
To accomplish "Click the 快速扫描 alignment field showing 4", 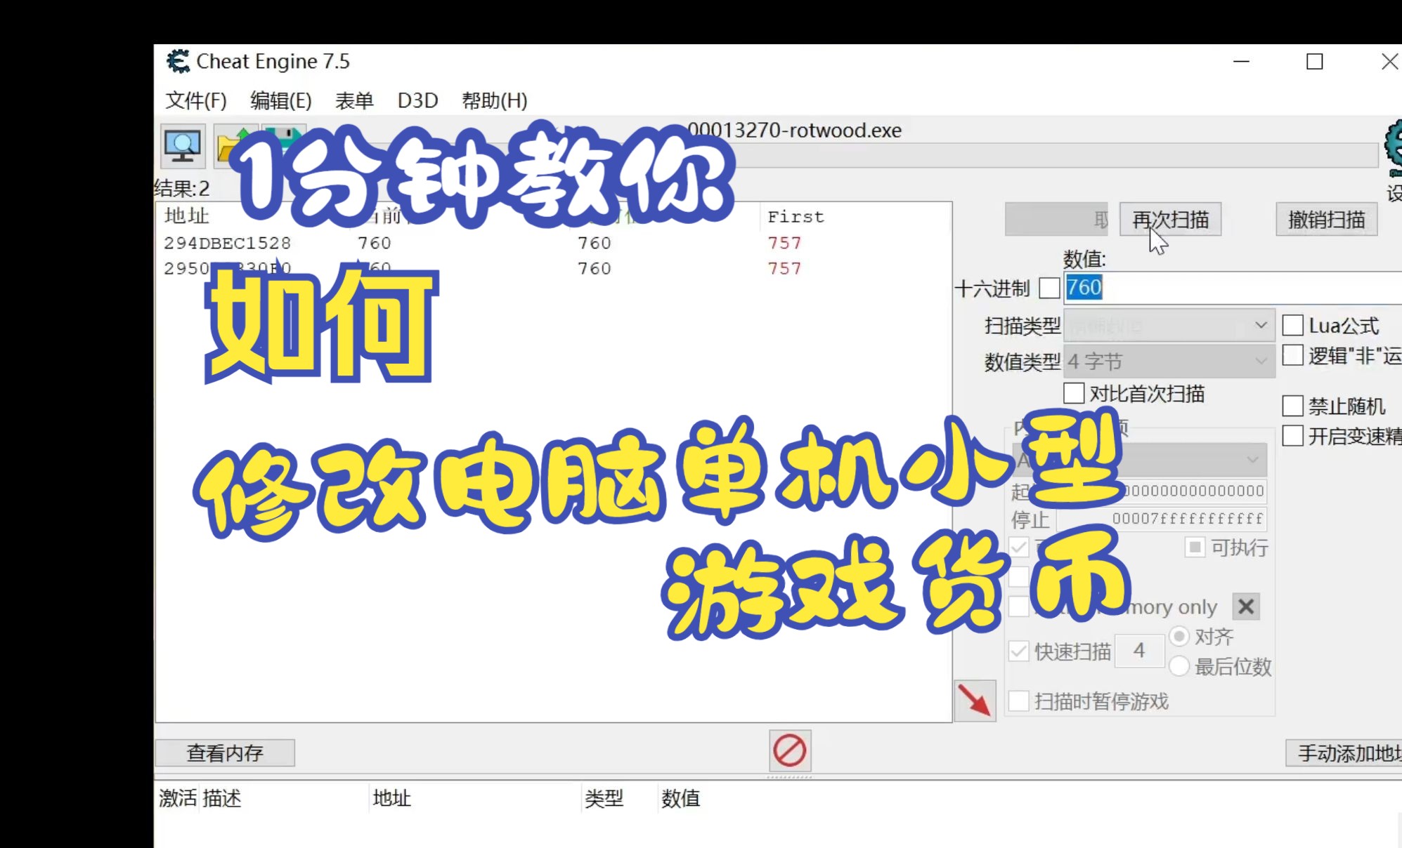I will pyautogui.click(x=1139, y=651).
